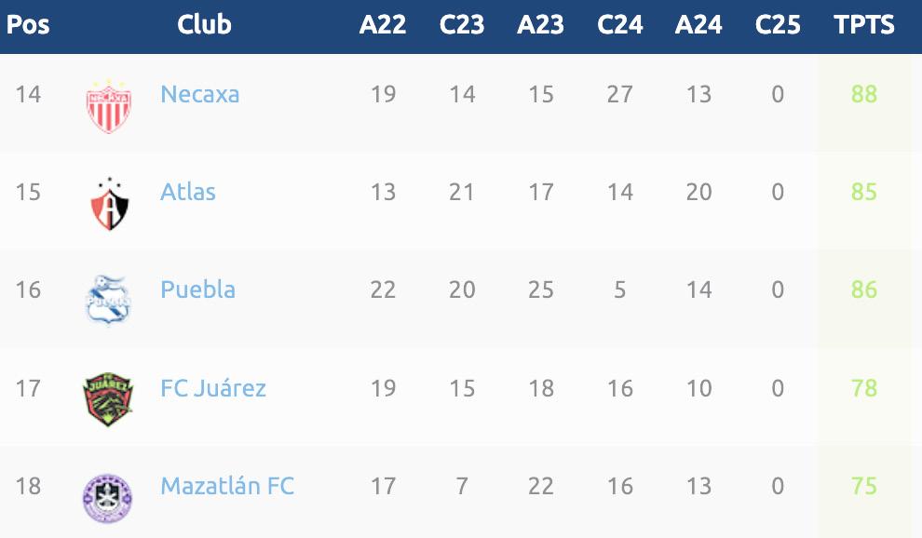Click the A22 column header

[383, 24]
